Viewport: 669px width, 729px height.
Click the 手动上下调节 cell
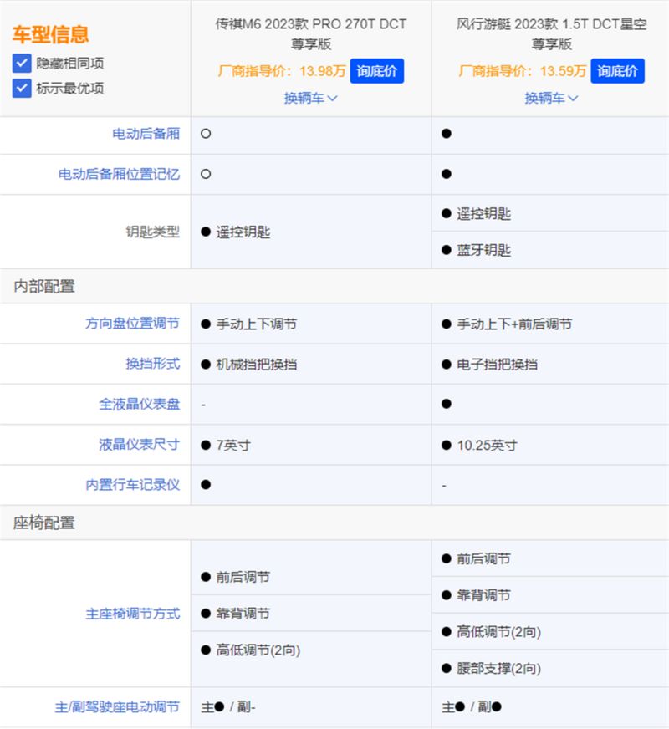[311, 324]
